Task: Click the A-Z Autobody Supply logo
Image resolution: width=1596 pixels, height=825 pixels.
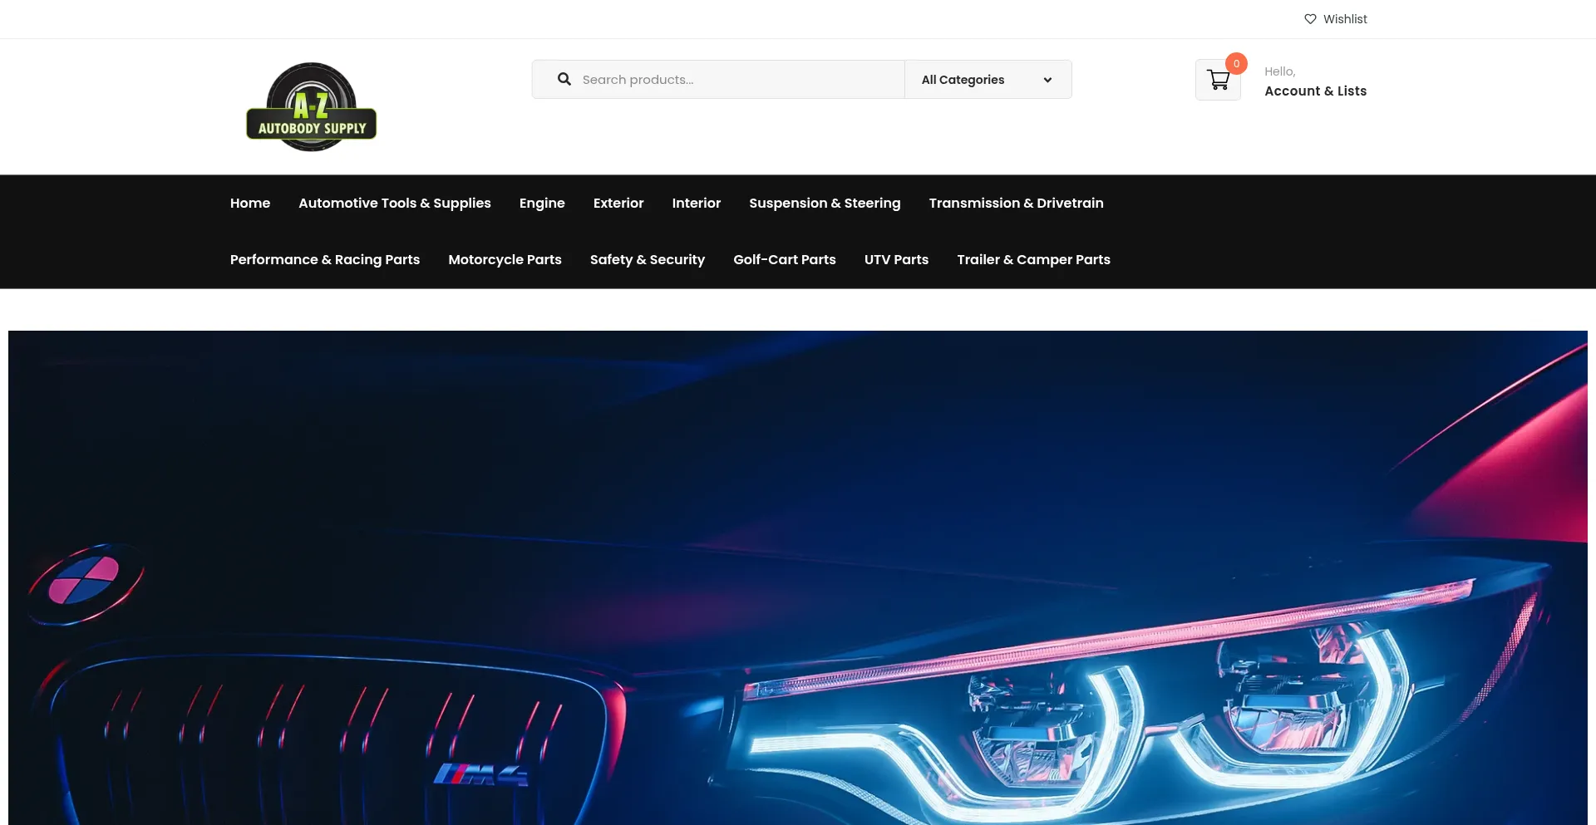Action: (x=312, y=107)
